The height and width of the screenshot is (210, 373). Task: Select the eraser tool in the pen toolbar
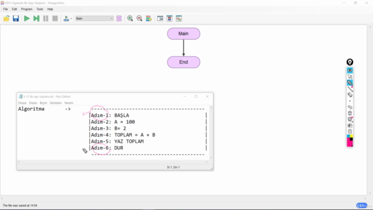tap(350, 94)
